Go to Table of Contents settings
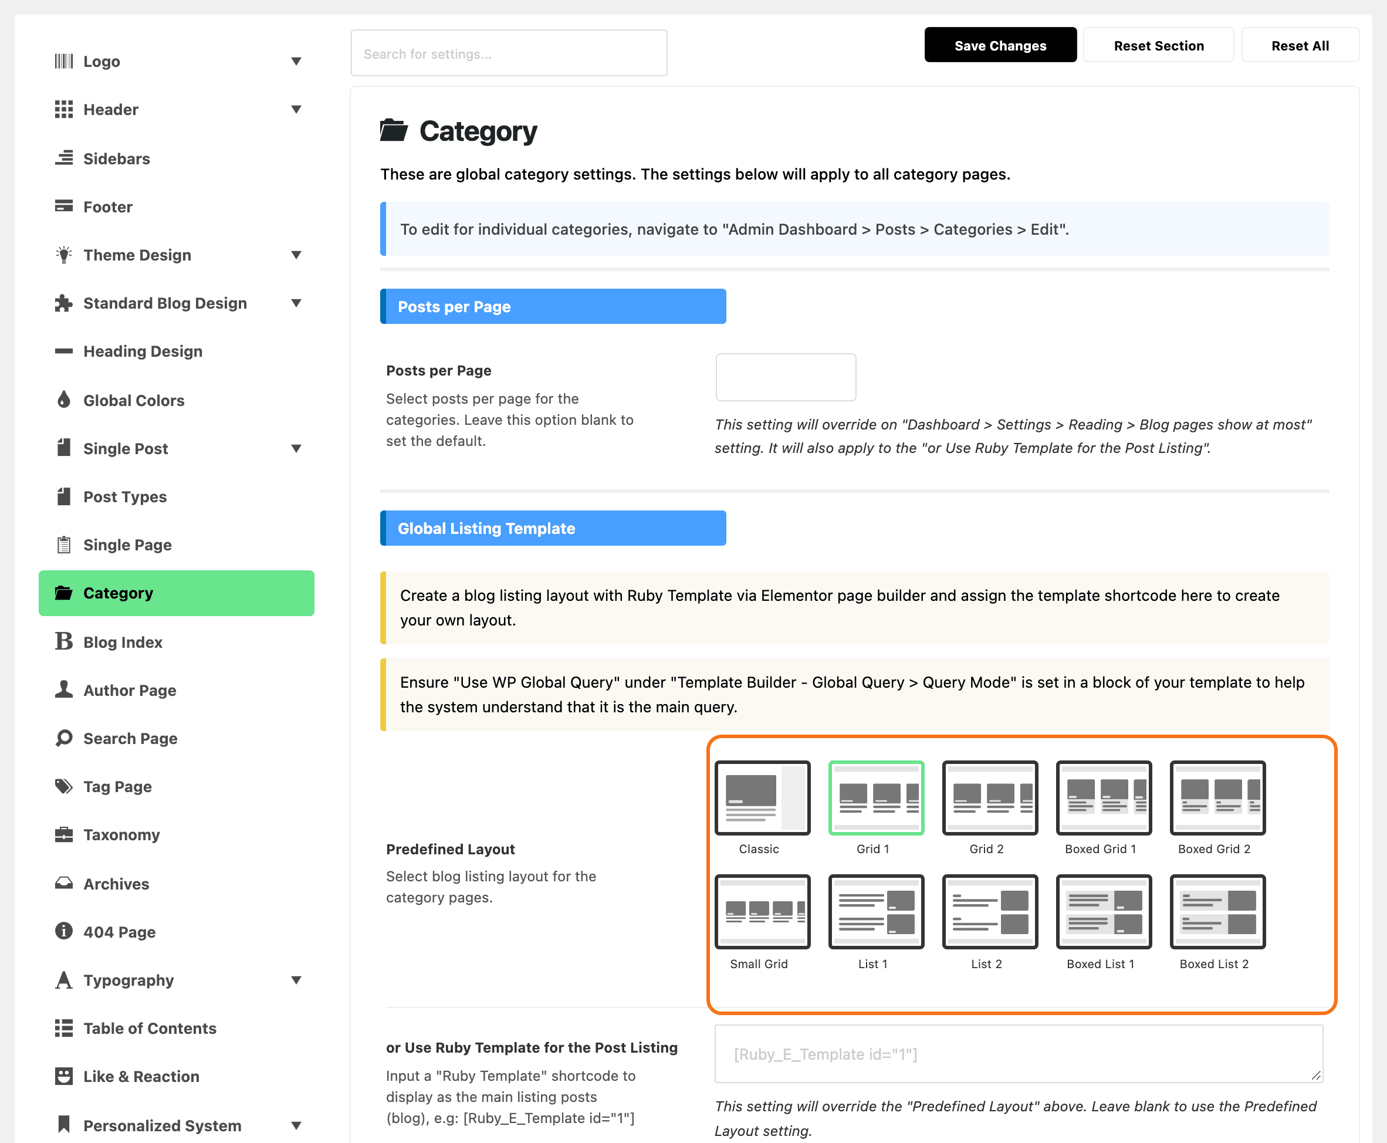 click(177, 1028)
